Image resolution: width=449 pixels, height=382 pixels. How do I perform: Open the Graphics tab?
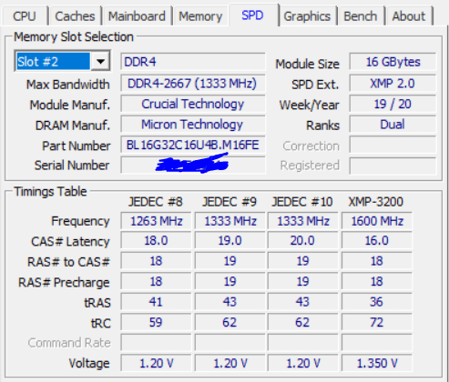click(307, 16)
